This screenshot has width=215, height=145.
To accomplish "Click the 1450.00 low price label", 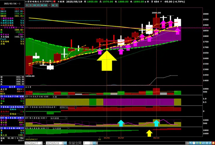I will click(30, 76).
